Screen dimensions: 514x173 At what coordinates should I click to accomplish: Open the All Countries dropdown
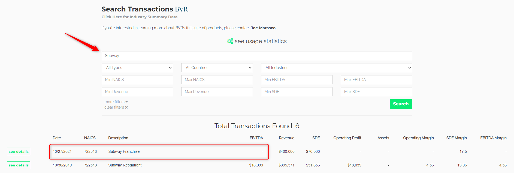[217, 68]
